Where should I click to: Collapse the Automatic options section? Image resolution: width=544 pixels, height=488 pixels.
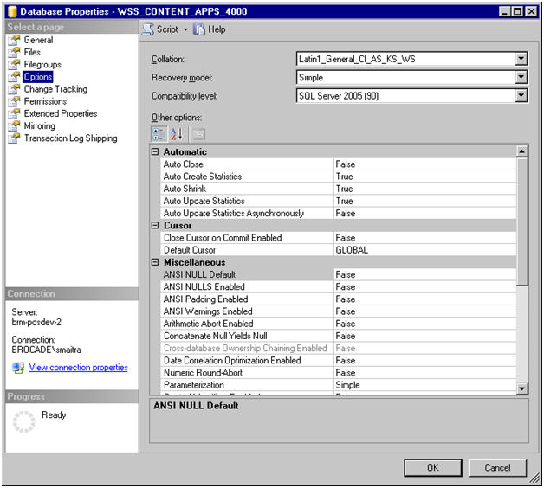pos(156,152)
